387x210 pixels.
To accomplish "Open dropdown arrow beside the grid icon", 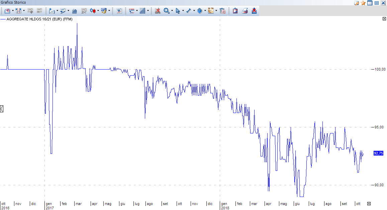I will (x=148, y=11).
